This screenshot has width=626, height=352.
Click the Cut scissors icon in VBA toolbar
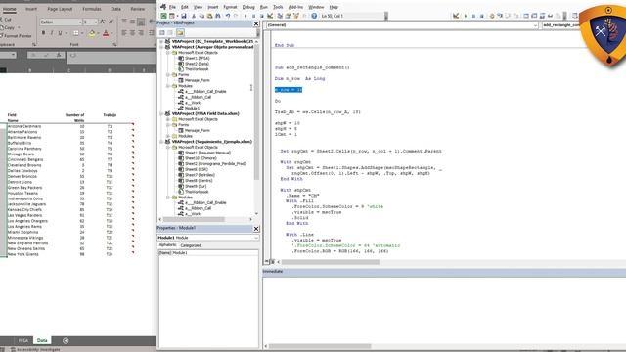[x=194, y=16]
